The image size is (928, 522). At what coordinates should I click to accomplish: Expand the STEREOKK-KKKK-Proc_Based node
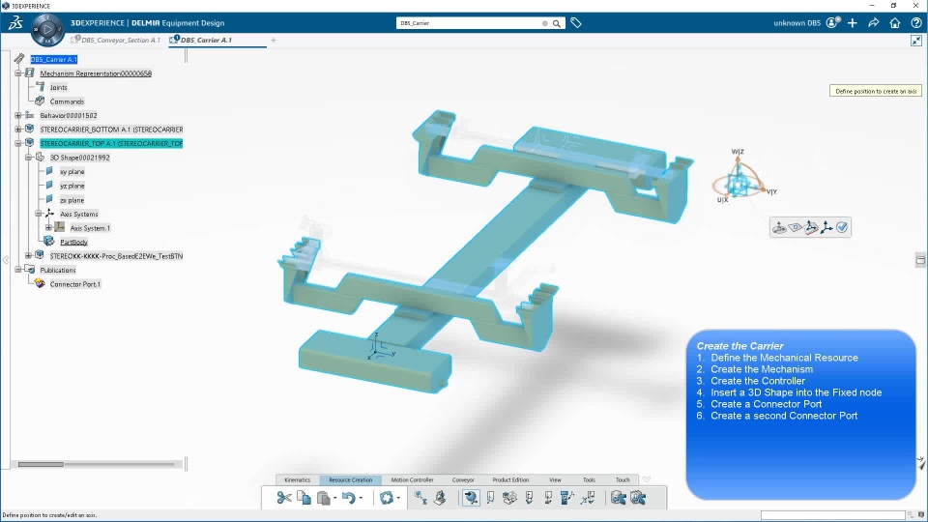click(x=28, y=255)
